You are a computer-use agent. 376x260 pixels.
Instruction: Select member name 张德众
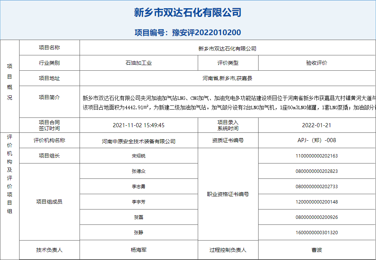tap(138, 171)
